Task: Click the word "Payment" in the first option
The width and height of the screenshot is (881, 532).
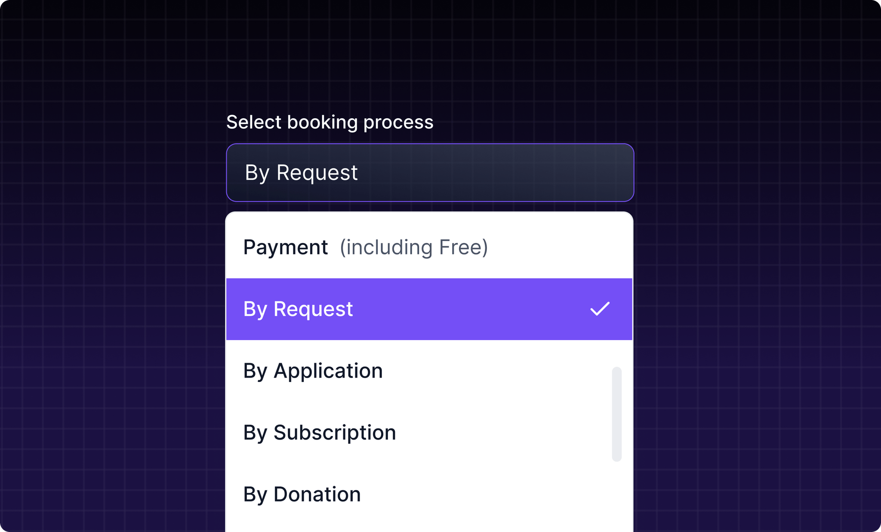Action: click(x=286, y=247)
